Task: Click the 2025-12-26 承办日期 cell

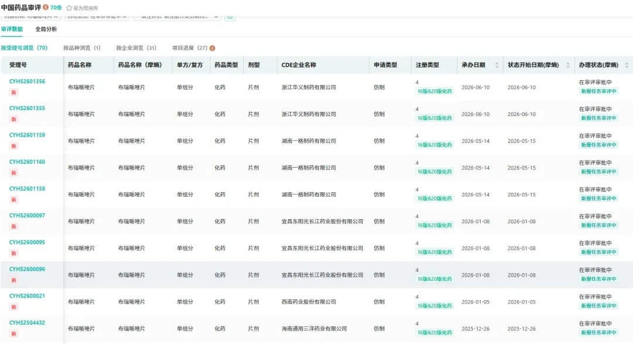Action: tap(475, 329)
